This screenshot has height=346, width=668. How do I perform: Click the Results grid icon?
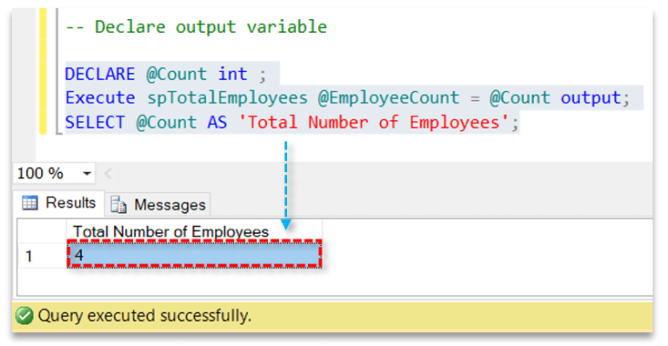point(30,203)
